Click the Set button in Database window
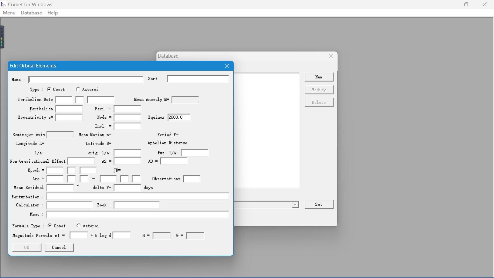The width and height of the screenshot is (494, 278). 319,204
